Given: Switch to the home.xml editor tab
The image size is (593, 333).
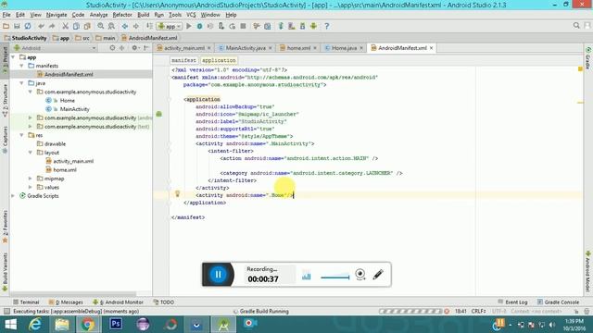Looking at the screenshot, I should pos(298,48).
